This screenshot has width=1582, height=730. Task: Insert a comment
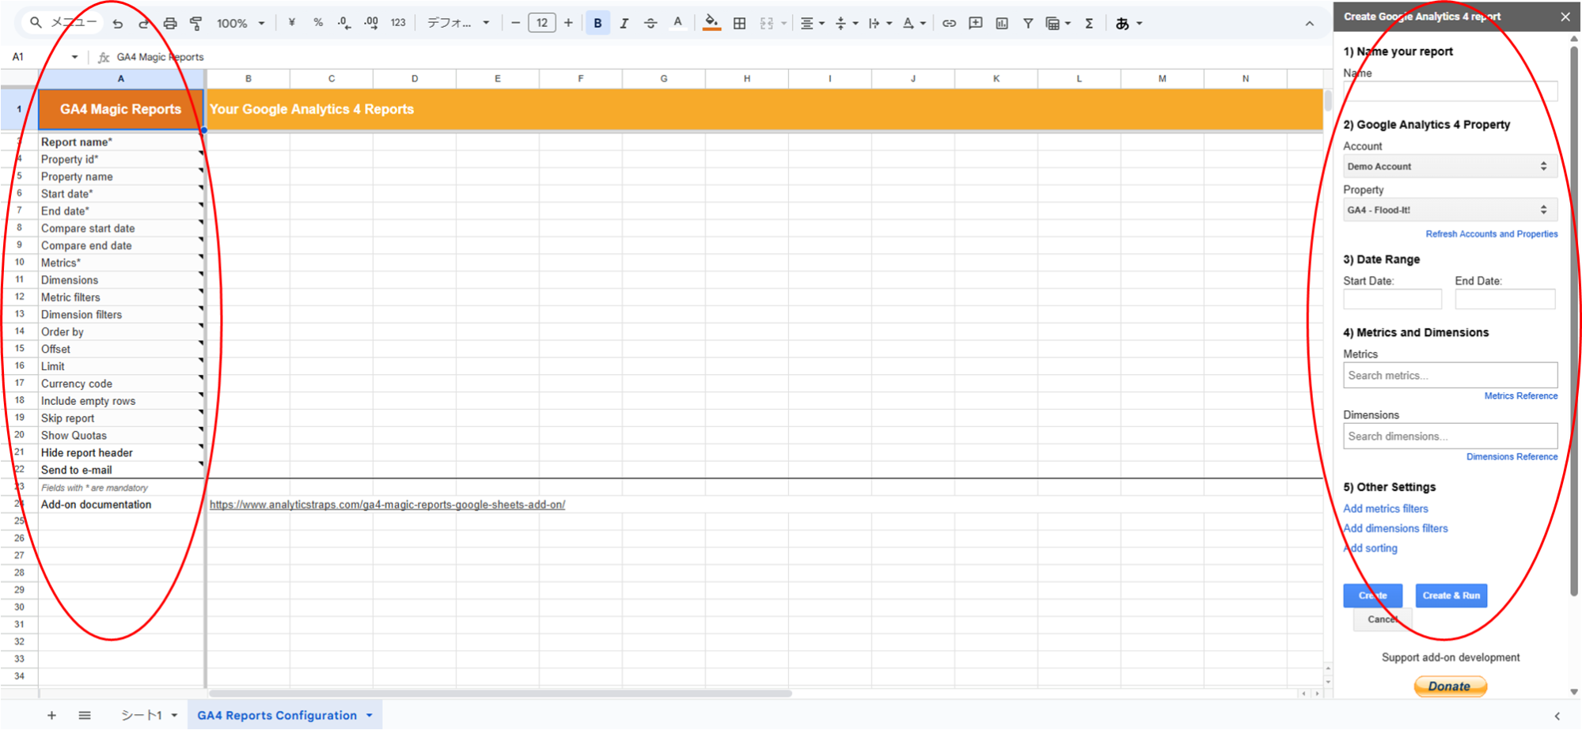point(976,23)
